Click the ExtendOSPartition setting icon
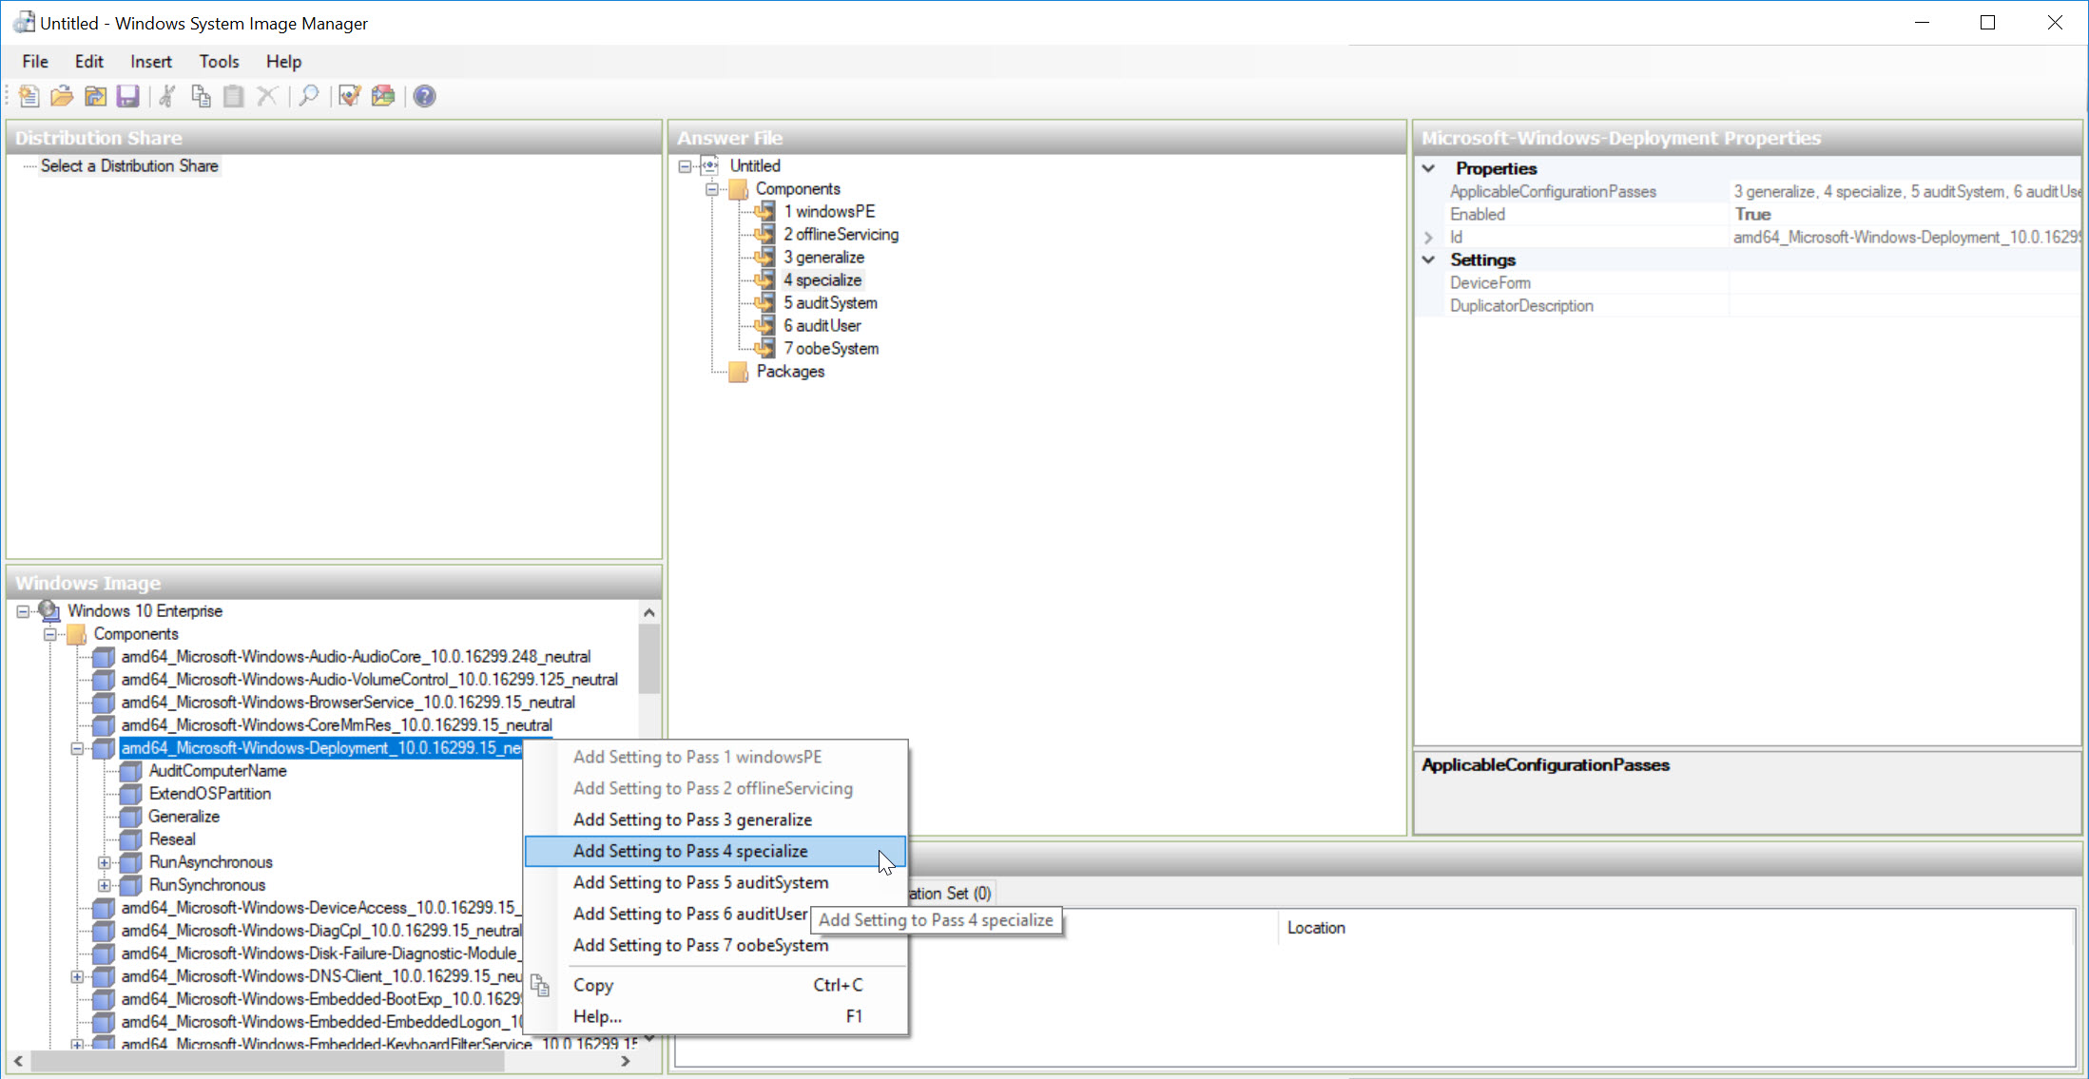Viewport: 2089px width, 1079px height. click(x=131, y=794)
